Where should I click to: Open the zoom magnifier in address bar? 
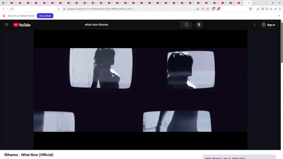tap(203, 9)
